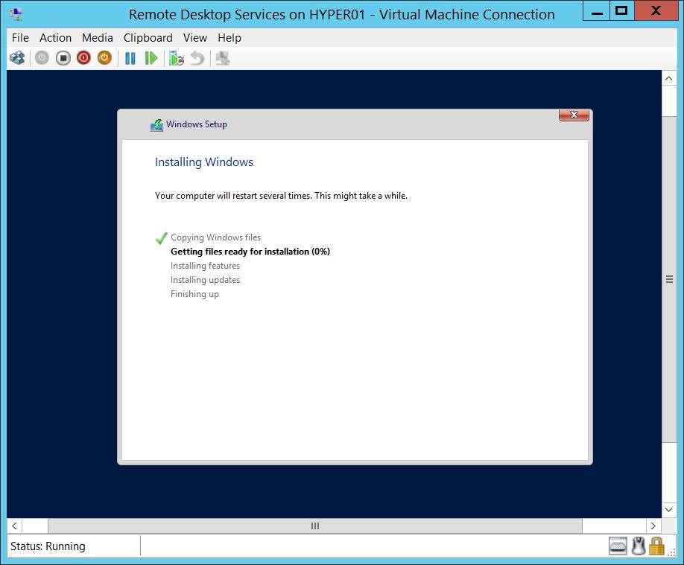Minimize the Virtual Machine Connection window
Viewport: 684px width, 565px height.
pos(597,11)
